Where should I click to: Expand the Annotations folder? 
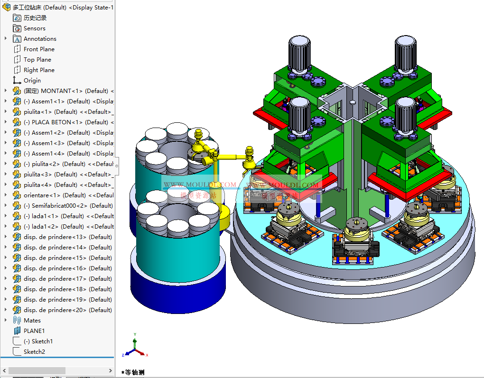pos(6,39)
